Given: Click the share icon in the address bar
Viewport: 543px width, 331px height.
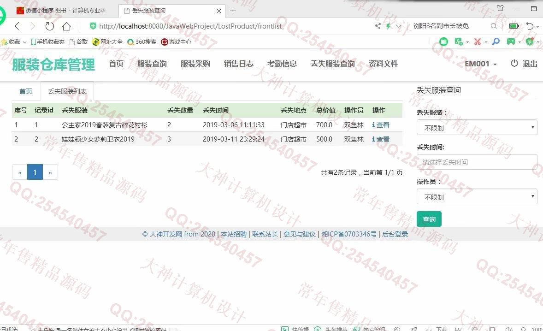Looking at the screenshot, I should [x=378, y=26].
